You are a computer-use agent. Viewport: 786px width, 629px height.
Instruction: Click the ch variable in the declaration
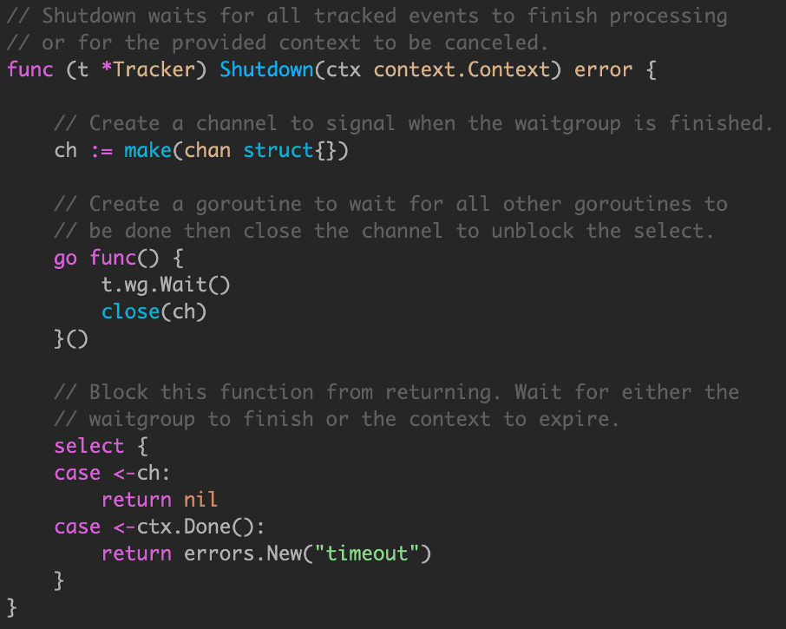[x=66, y=150]
